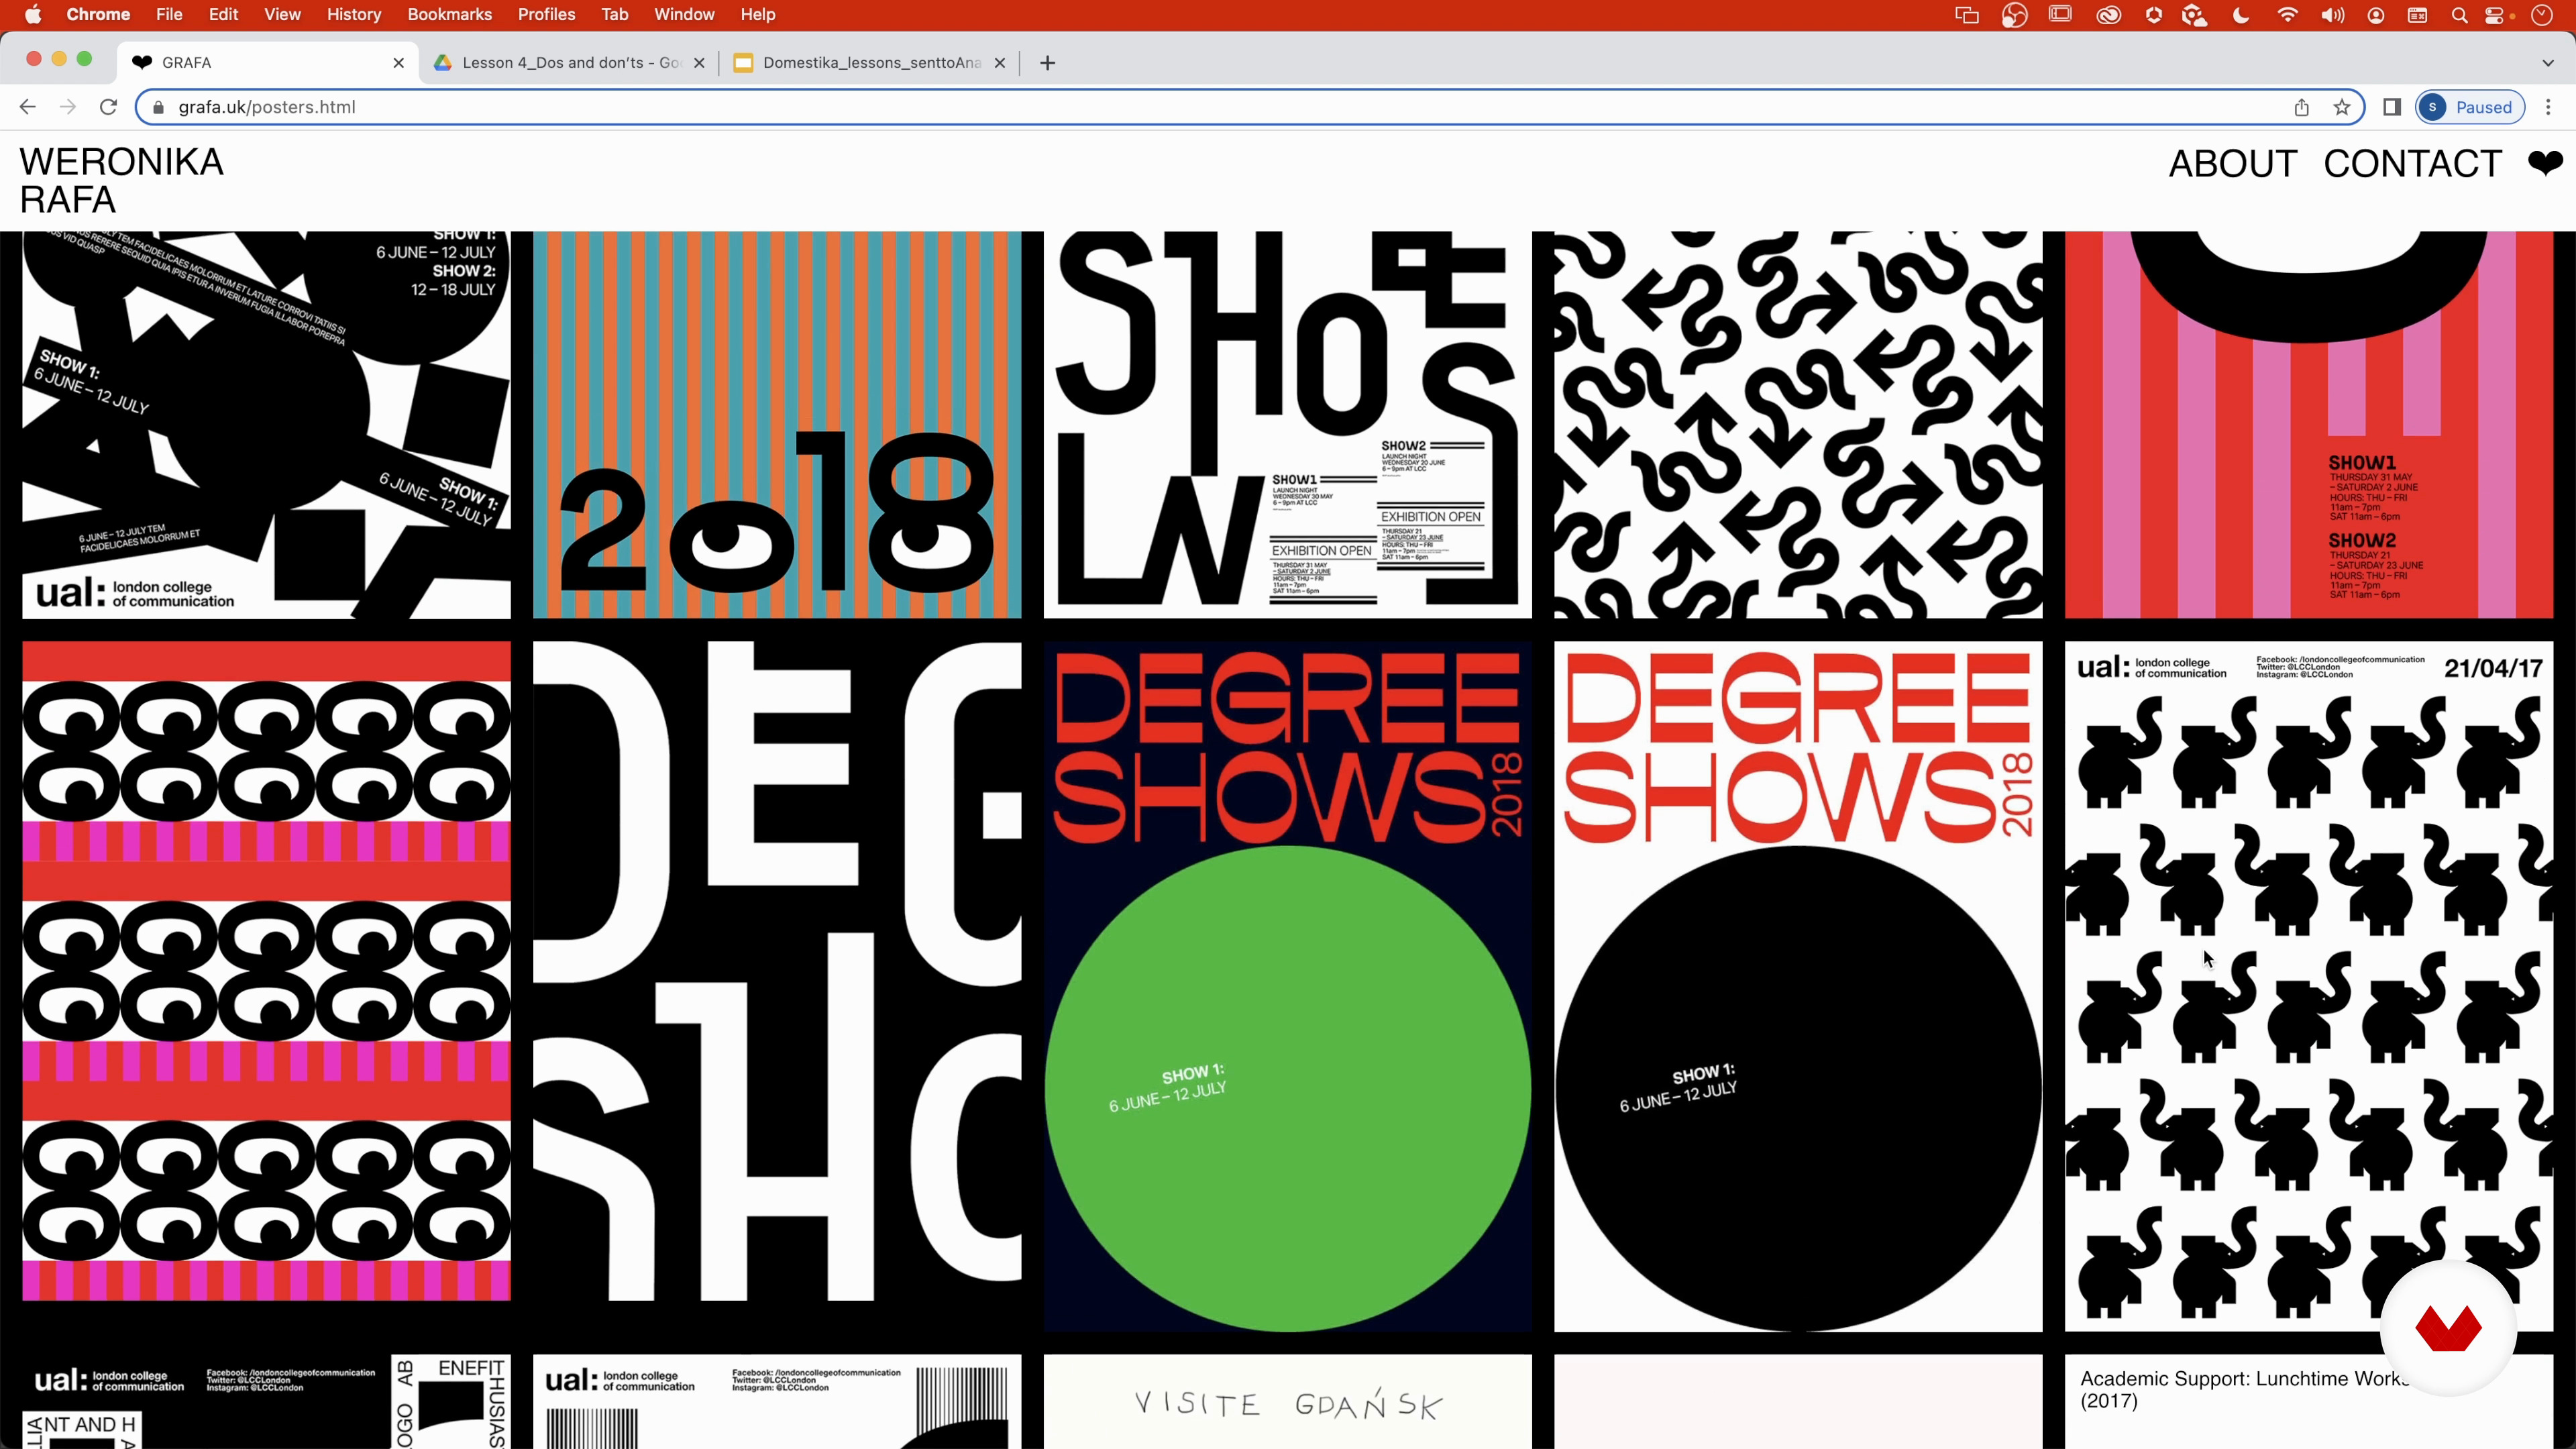Open the black shapes ual: poster
Viewport: 2576px width, 1449px height.
pos(266,425)
